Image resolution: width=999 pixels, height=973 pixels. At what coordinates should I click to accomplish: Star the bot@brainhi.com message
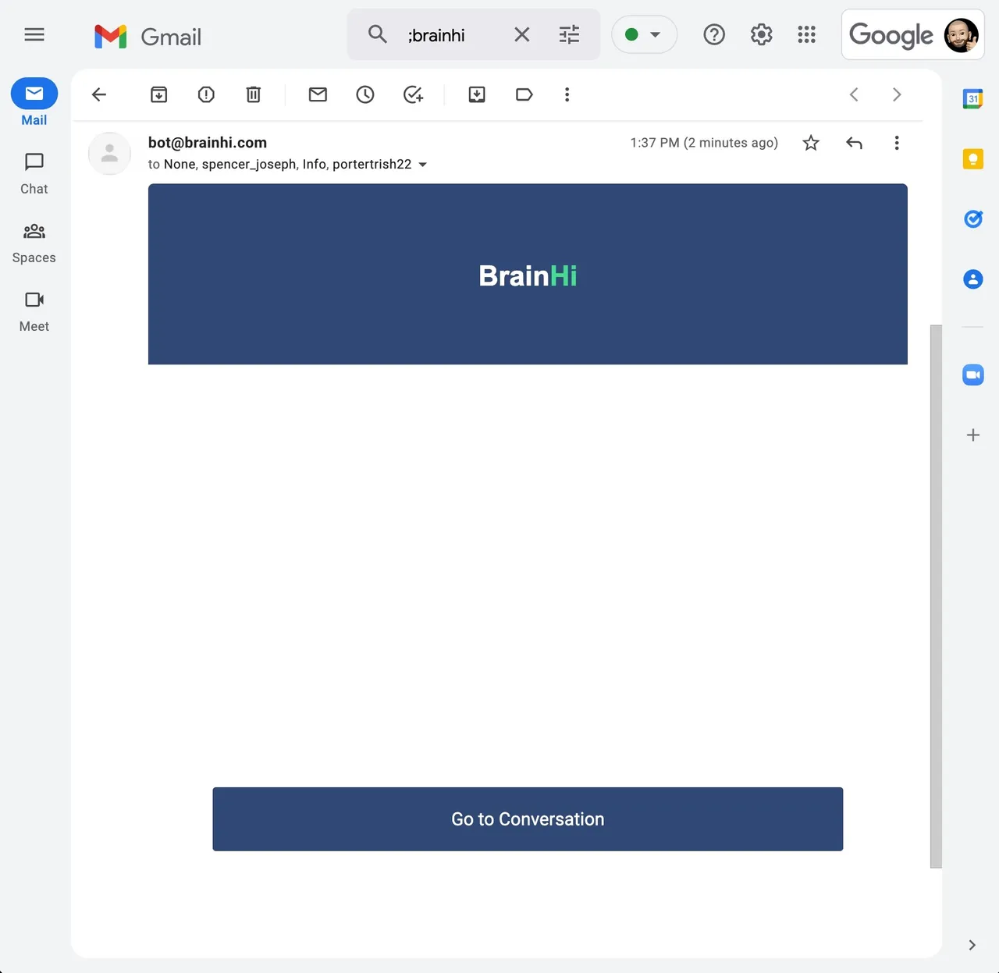[811, 143]
